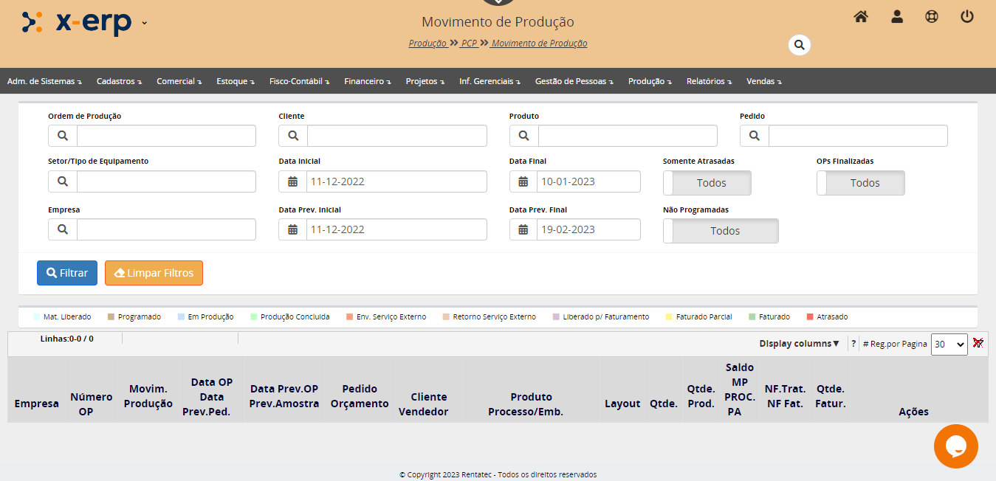
Task: Click the clear filter icon beside page size
Action: tap(978, 343)
